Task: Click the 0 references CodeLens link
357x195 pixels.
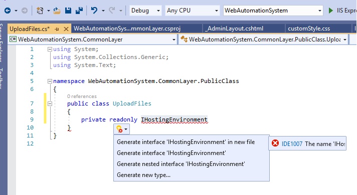Action: 82,96
